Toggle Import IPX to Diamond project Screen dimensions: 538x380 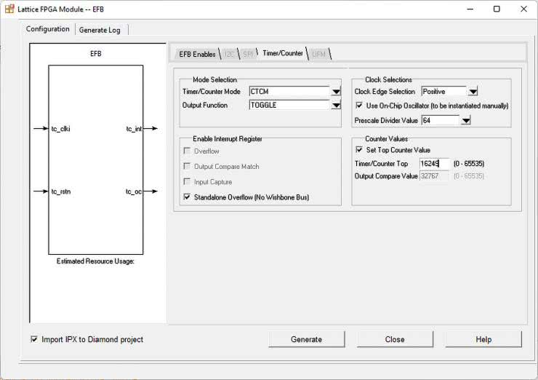34,339
